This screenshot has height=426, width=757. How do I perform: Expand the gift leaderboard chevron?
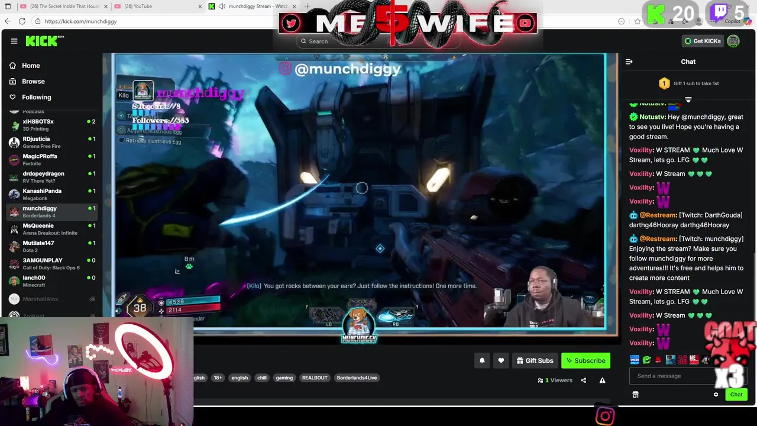click(x=688, y=100)
